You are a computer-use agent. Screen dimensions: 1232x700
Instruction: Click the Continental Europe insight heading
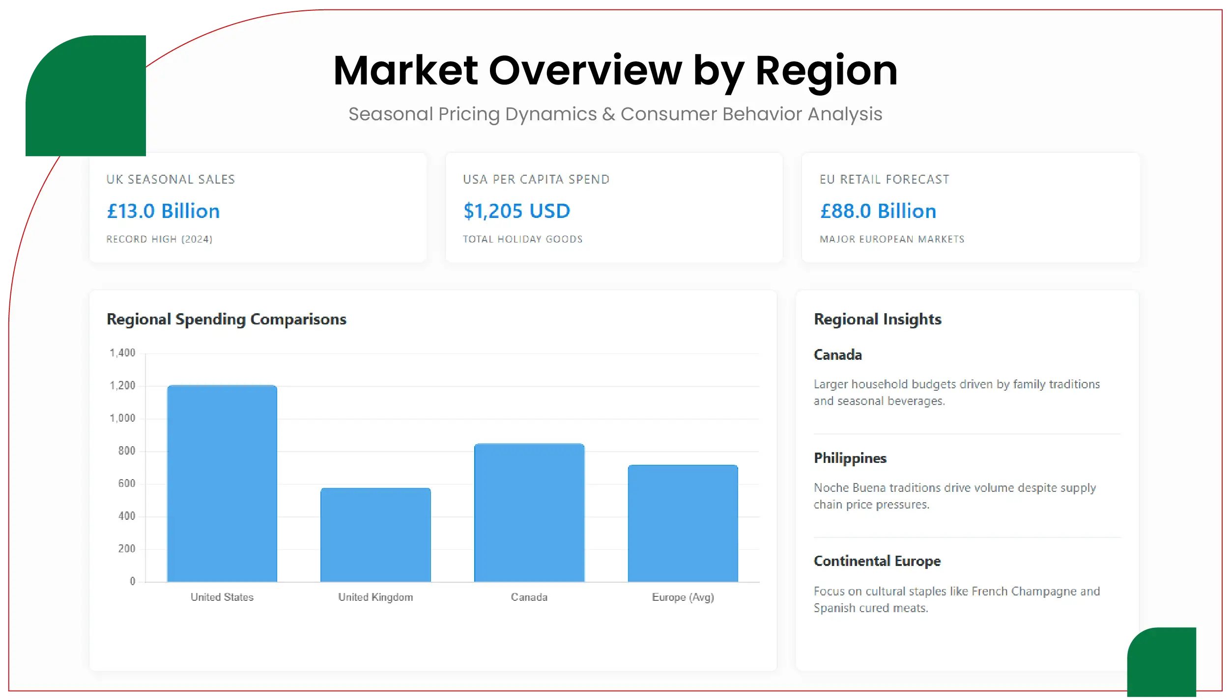(878, 561)
